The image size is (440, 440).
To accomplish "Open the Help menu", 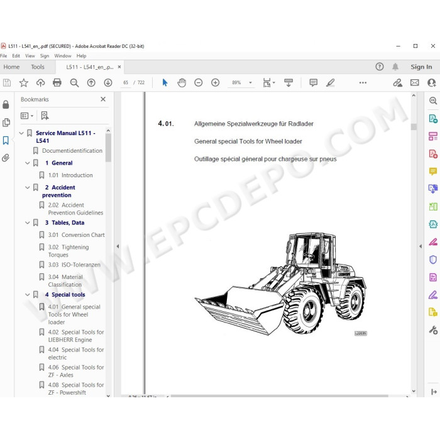I will (81, 56).
